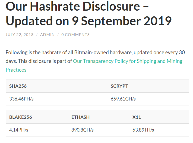
Task: Click the 63.89TH/s hashrate value
Action: [x=143, y=130]
